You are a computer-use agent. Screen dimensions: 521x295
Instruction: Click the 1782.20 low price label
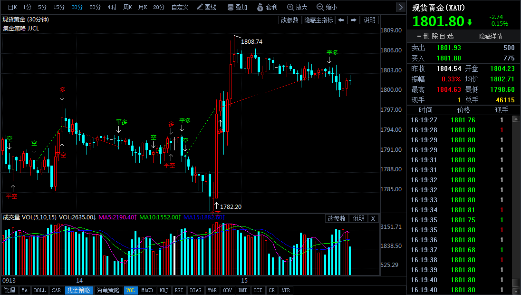pos(231,206)
